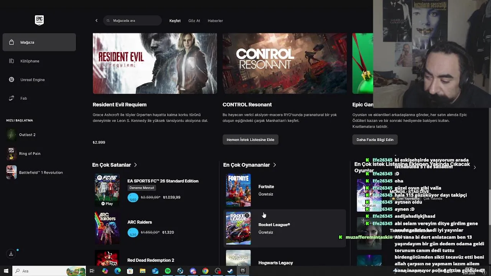Open the Kütüphane library section
The height and width of the screenshot is (276, 491).
[x=39, y=61]
